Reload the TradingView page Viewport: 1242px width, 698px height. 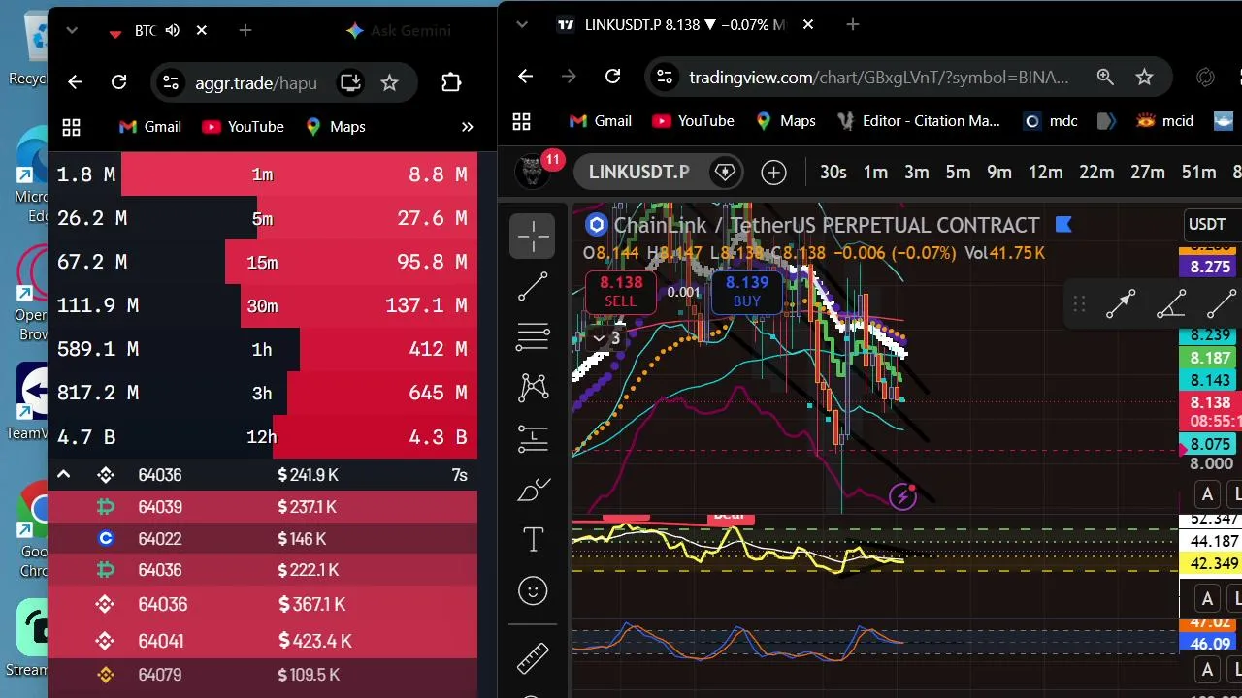coord(612,77)
